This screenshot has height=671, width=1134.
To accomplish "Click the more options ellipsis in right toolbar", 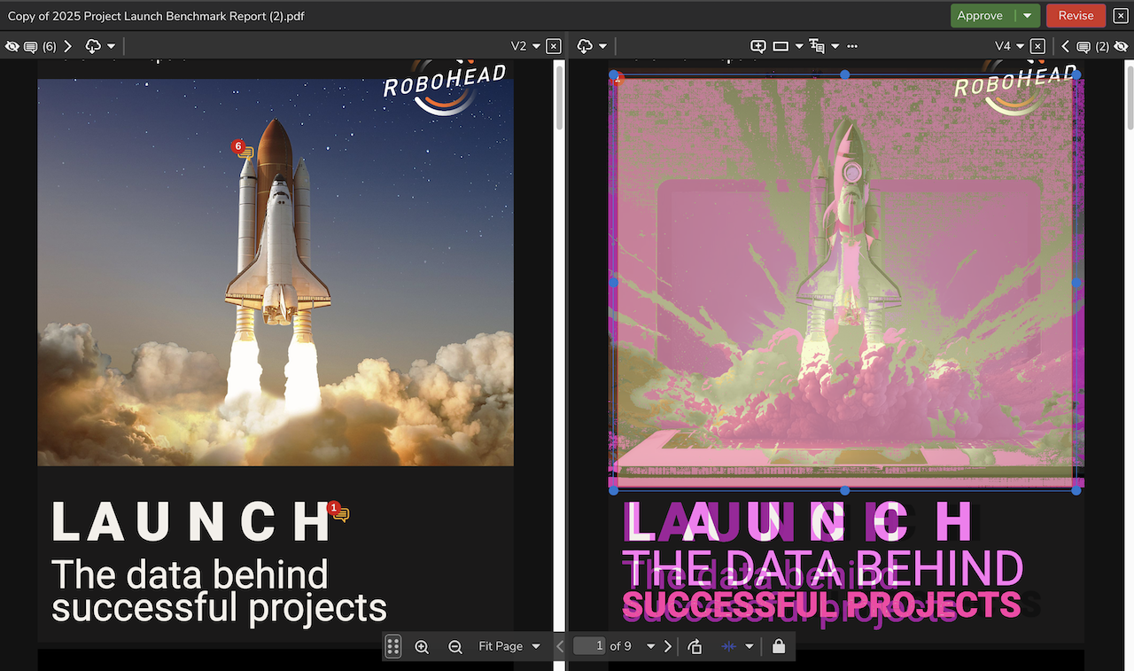I will tap(852, 46).
